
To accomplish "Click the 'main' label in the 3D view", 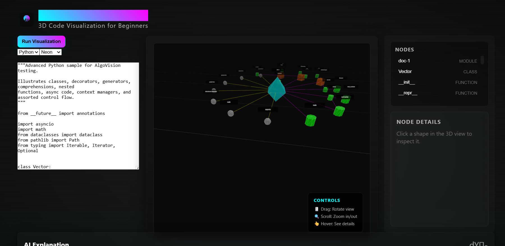I will click(x=315, y=105).
